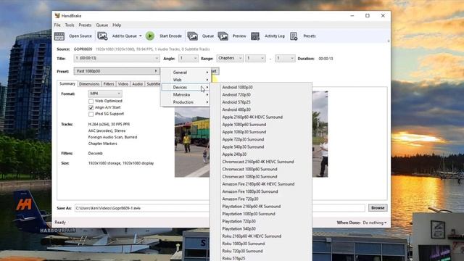The height and width of the screenshot is (261, 464).
Task: Click the Presets panel icon
Action: [x=294, y=36]
